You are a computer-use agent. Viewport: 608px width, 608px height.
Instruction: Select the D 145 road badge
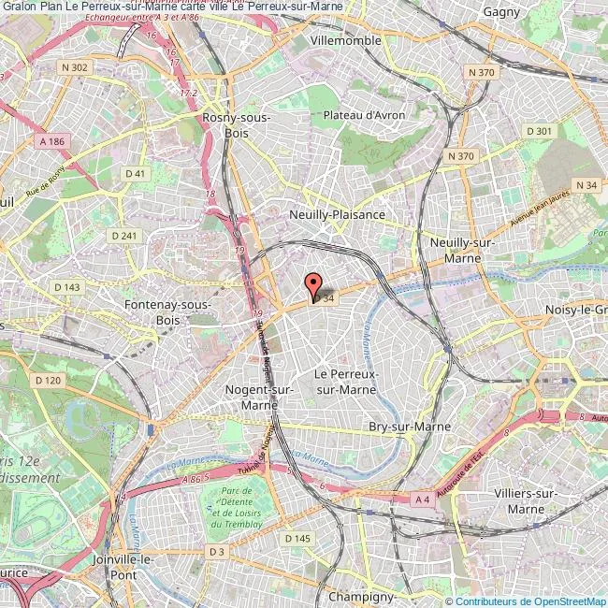point(297,538)
